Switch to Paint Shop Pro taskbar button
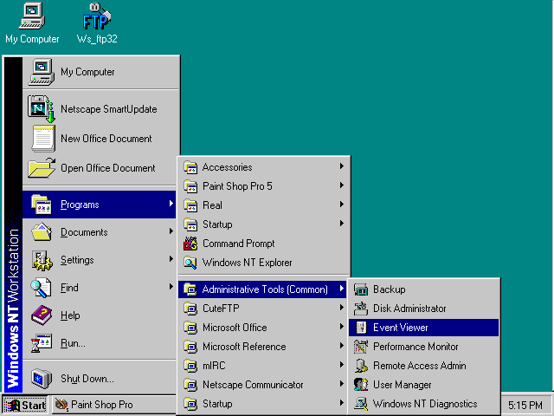 click(x=114, y=405)
